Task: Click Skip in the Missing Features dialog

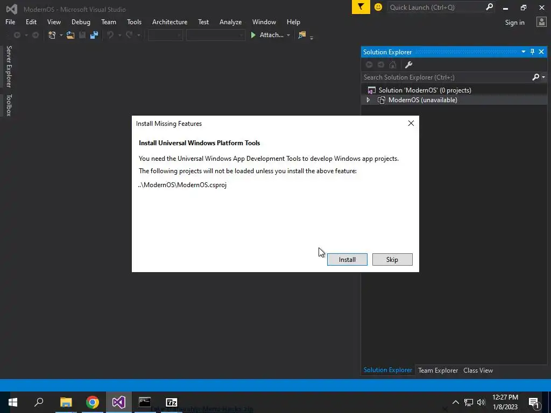Action: (x=392, y=260)
